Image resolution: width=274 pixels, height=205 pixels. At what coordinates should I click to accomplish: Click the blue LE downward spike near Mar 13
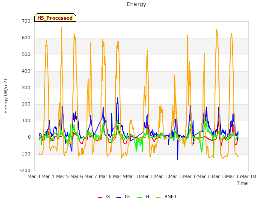coord(178,159)
